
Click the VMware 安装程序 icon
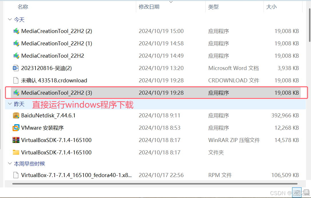pyautogui.click(x=16, y=128)
